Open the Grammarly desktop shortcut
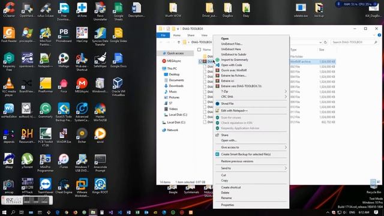Viewport: 384px width, 216px height. tap(46, 110)
